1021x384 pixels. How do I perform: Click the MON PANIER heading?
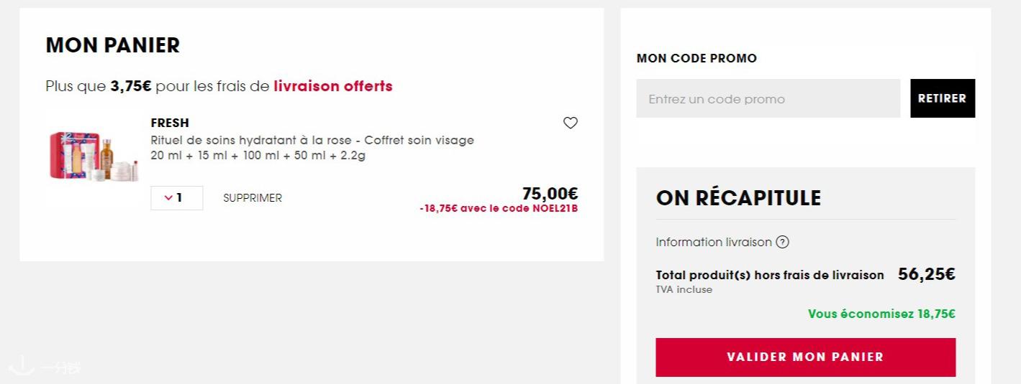[x=113, y=45]
